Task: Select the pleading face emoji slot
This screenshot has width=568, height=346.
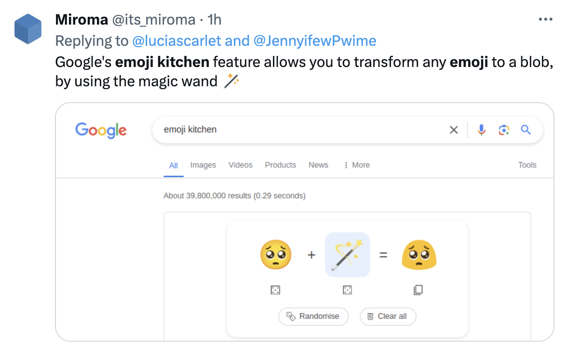Action: click(276, 255)
